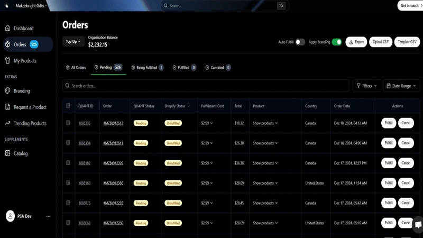This screenshot has height=238, width=423.
Task: Switch to the Being Fulfilled tab
Action: 148,68
